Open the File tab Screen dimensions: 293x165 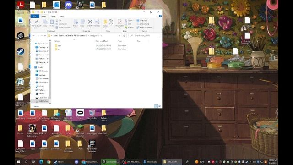pos(35,16)
